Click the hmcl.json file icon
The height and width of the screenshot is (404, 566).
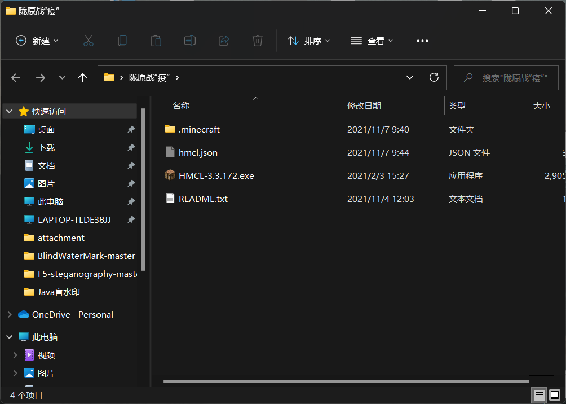[x=170, y=152]
